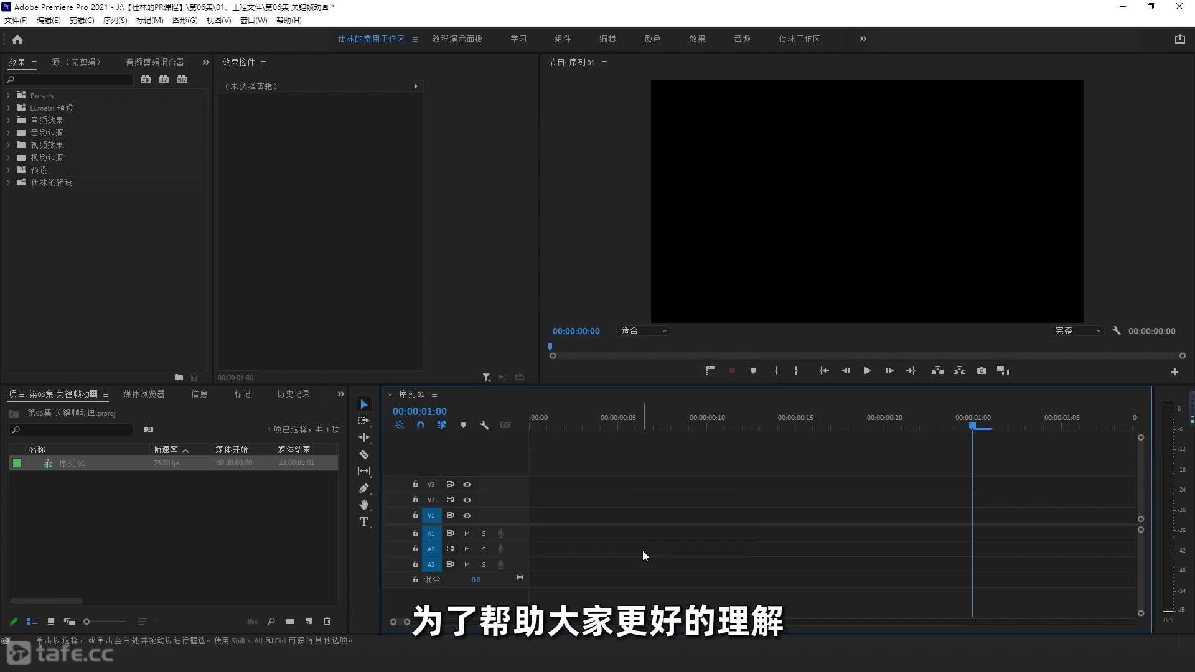The image size is (1195, 672).
Task: Select the Selection tool arrow
Action: [x=364, y=404]
